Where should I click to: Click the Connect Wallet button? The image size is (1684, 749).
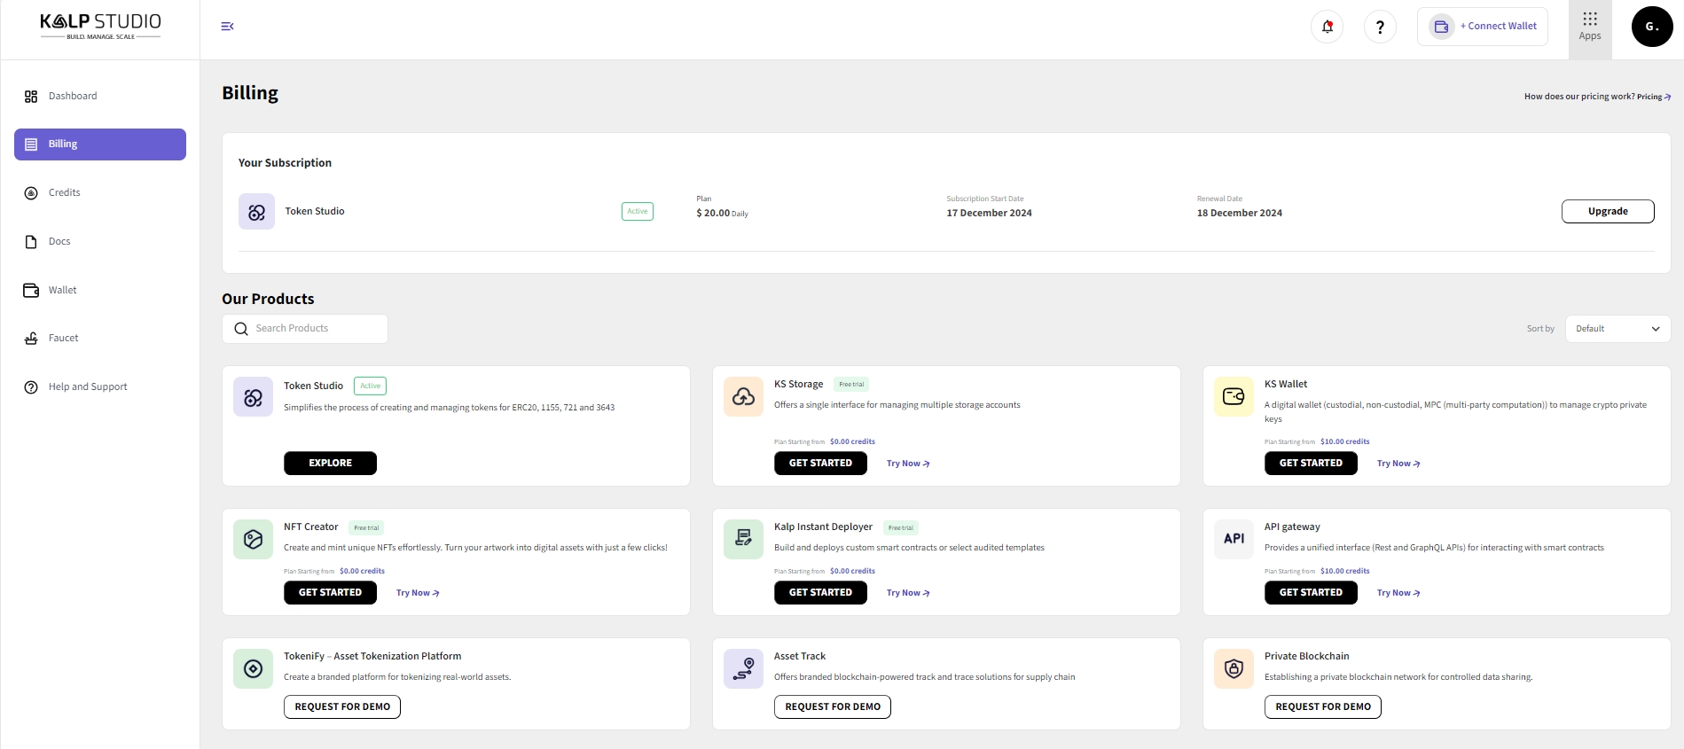click(1483, 27)
